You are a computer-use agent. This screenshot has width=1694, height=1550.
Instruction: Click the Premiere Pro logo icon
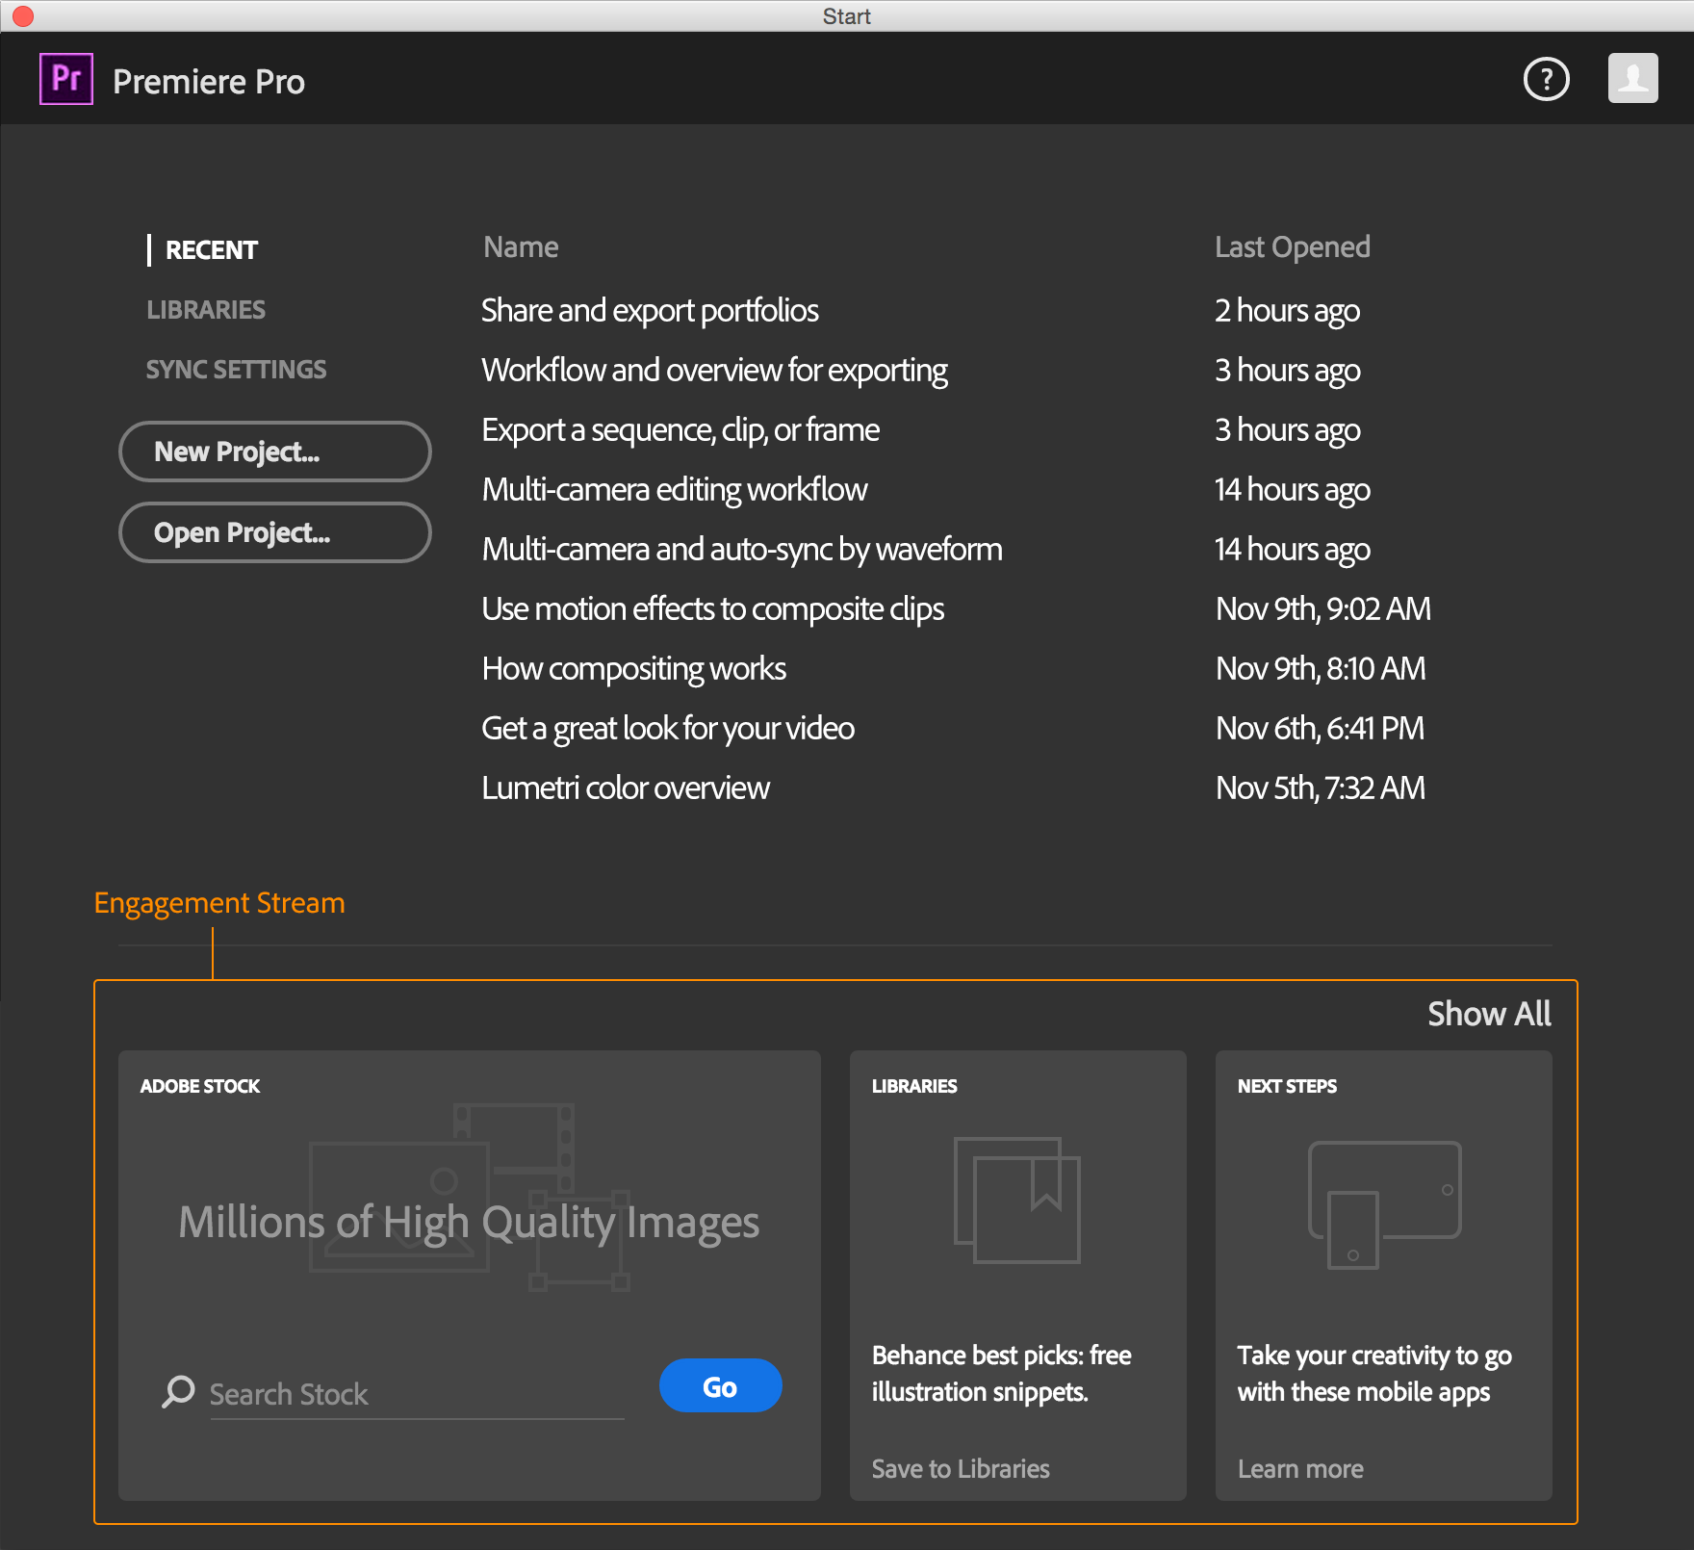[66, 79]
